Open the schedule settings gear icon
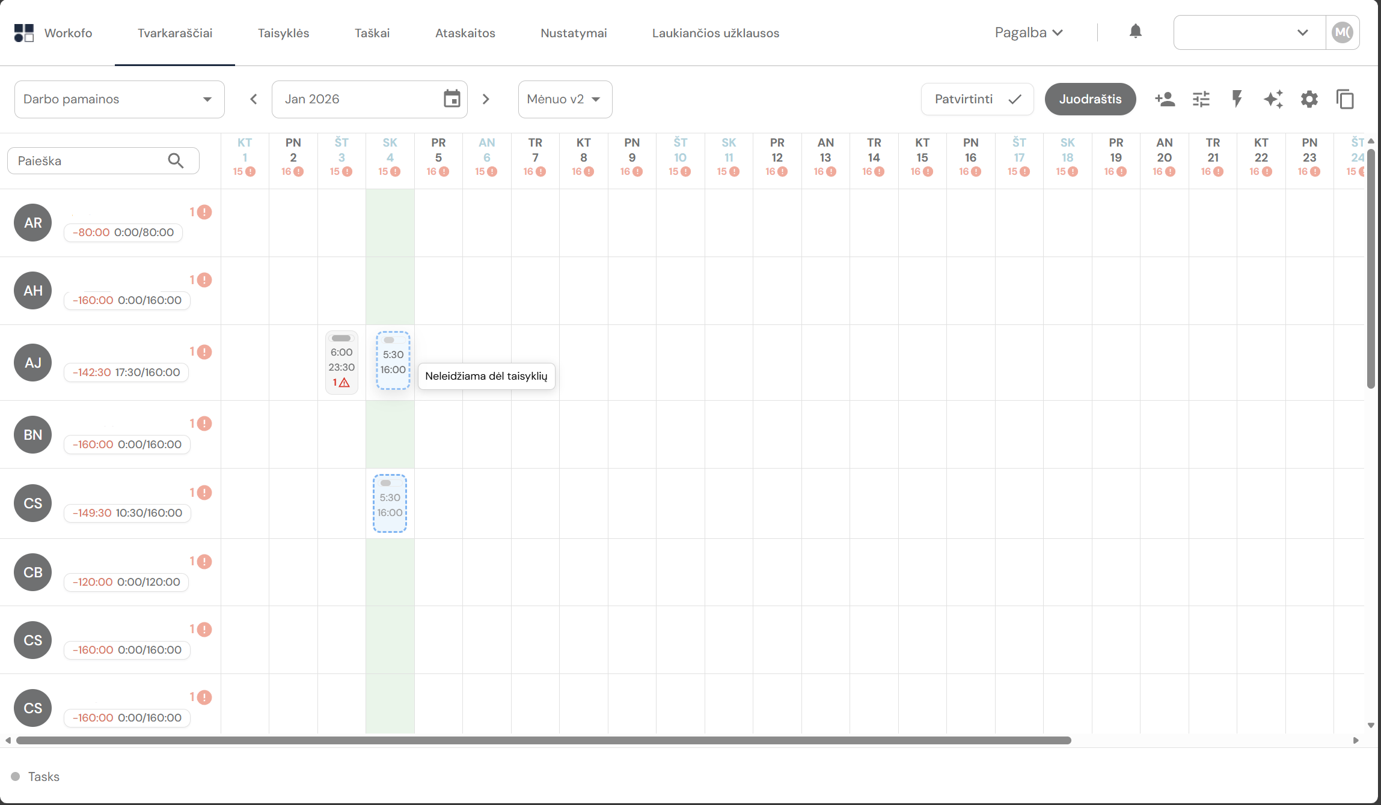1381x805 pixels. click(1309, 99)
